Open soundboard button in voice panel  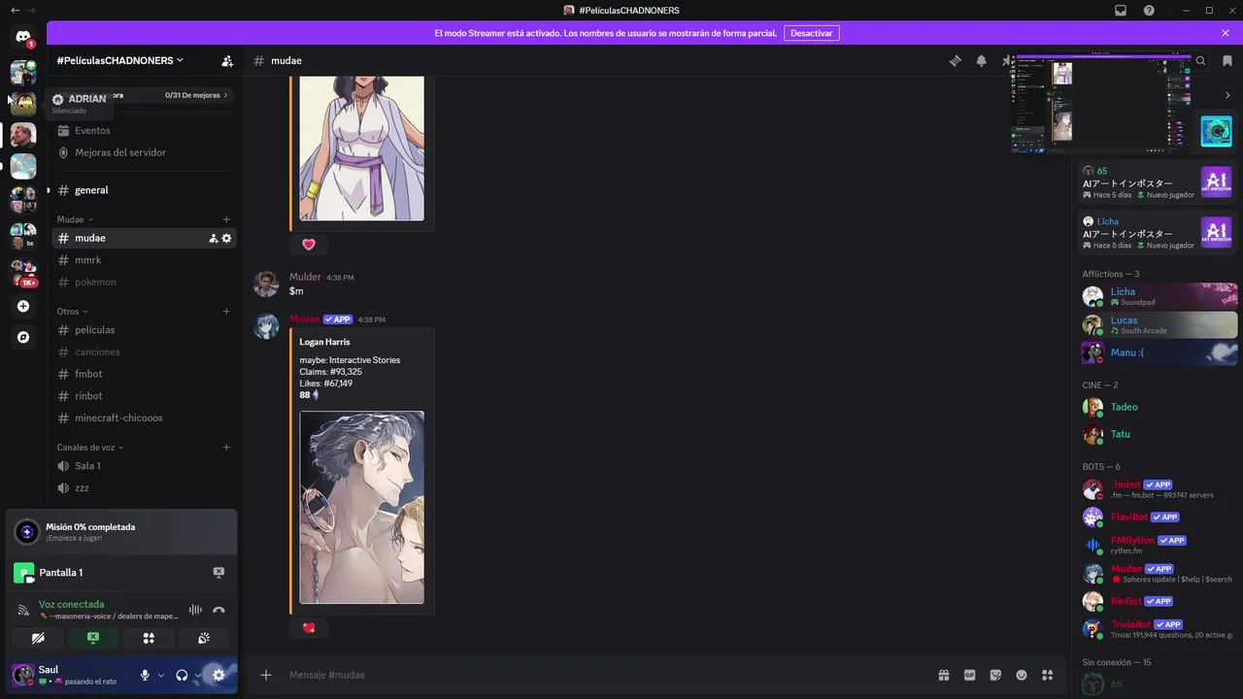point(204,638)
